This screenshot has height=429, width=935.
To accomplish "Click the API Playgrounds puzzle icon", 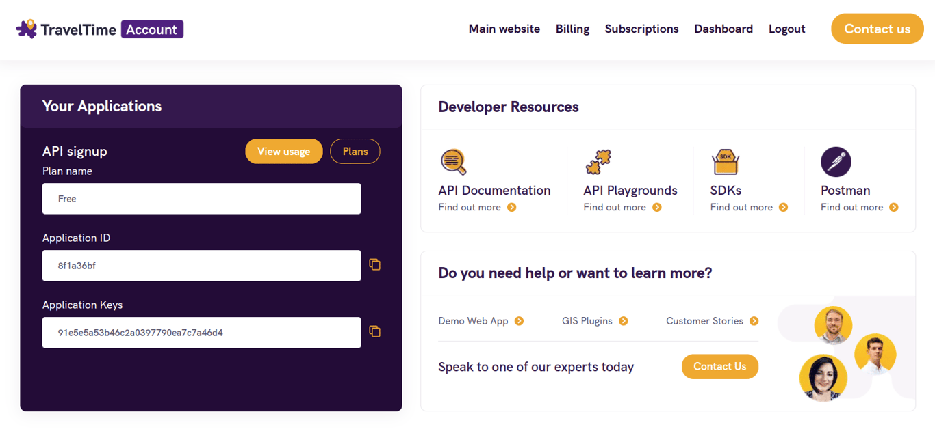I will pyautogui.click(x=598, y=161).
